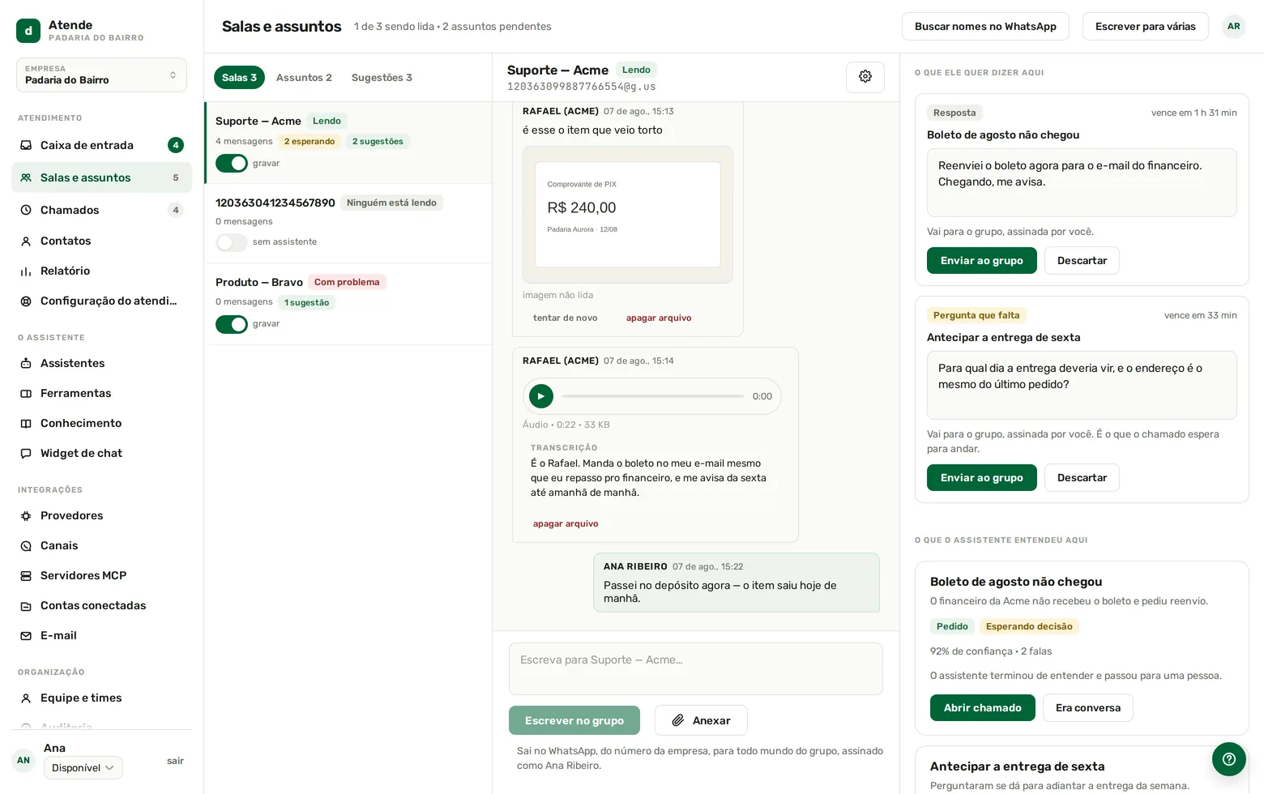Screen dimensions: 1264x794
Task: Click Abrir chamado button
Action: [982, 707]
